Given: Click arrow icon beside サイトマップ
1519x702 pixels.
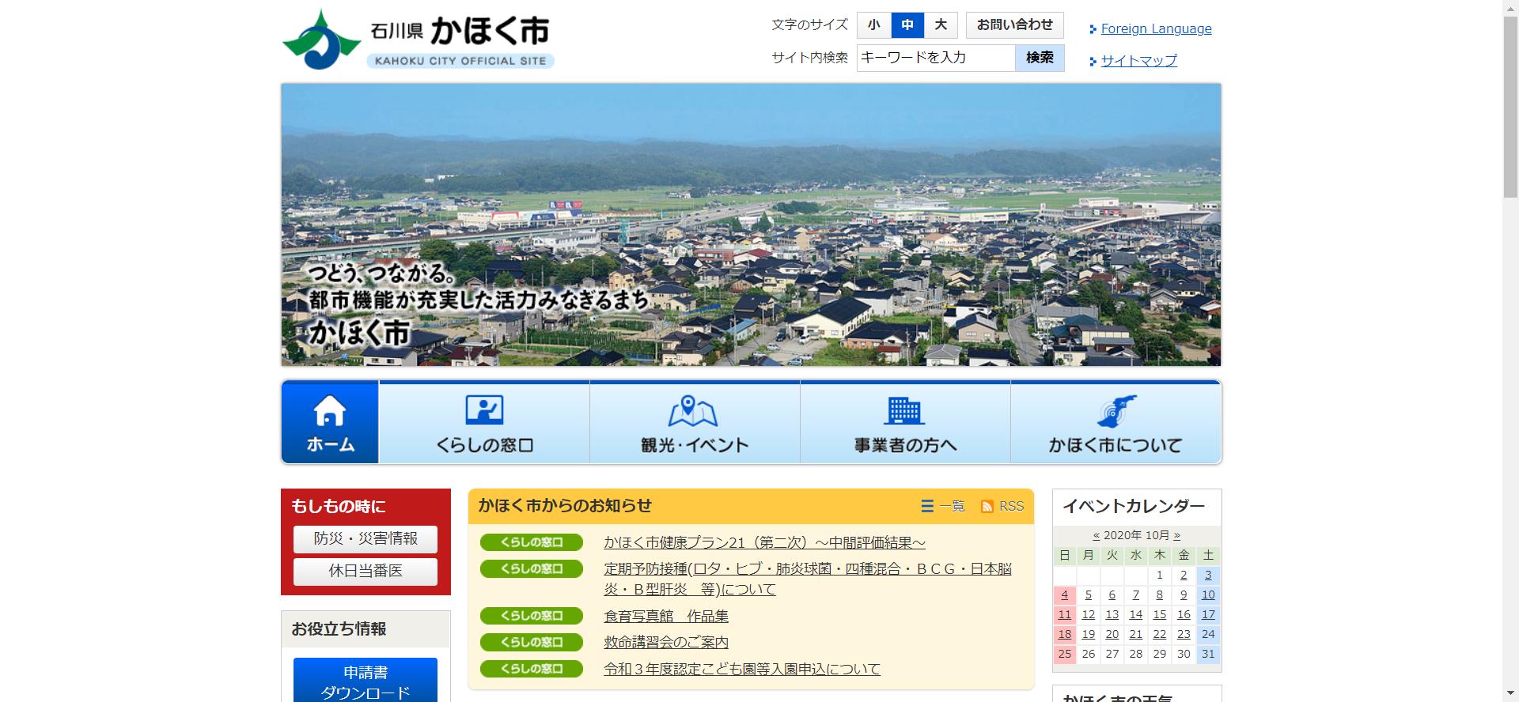Looking at the screenshot, I should (x=1093, y=61).
